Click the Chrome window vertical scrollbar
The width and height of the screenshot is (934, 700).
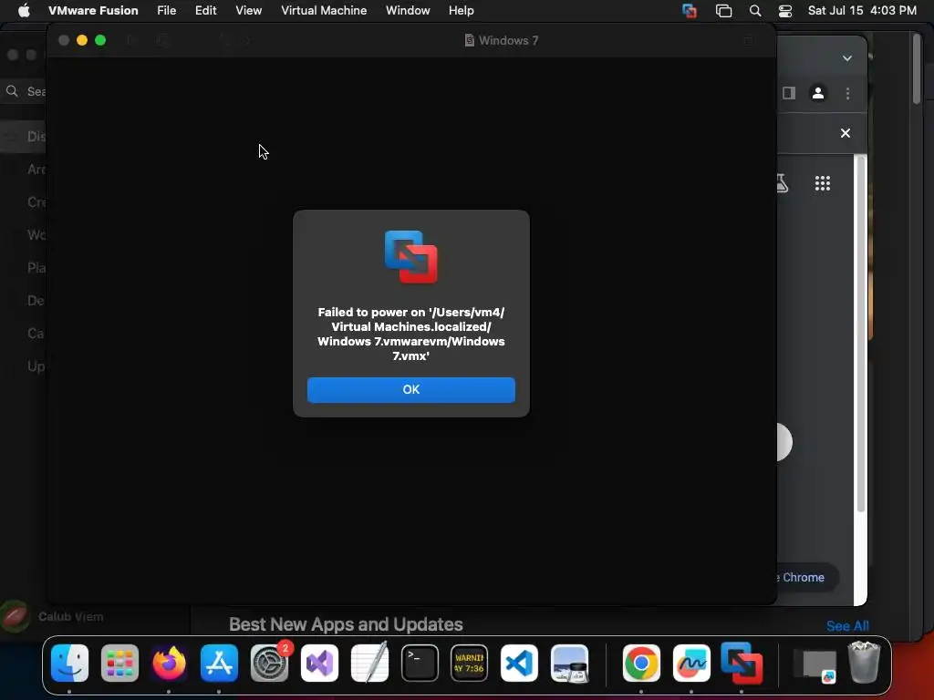coord(860,334)
